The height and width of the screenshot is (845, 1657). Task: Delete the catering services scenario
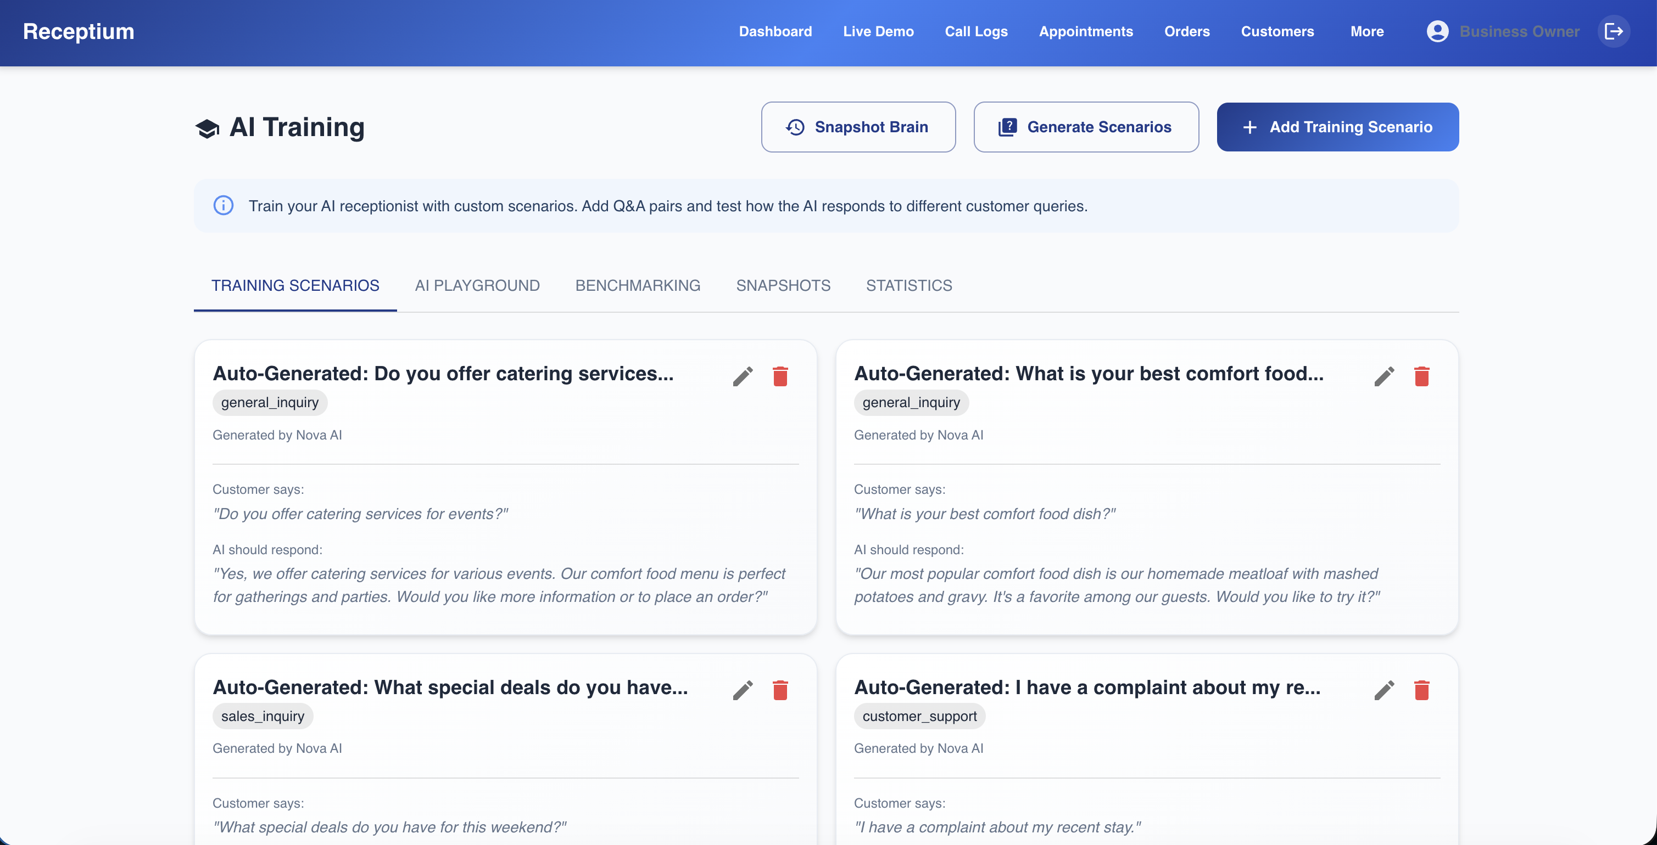779,376
